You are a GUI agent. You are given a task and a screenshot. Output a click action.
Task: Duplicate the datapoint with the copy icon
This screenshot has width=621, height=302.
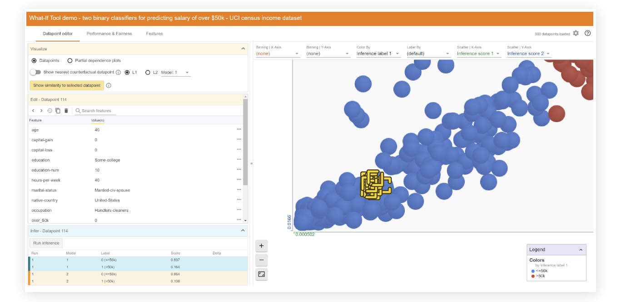pyautogui.click(x=58, y=111)
